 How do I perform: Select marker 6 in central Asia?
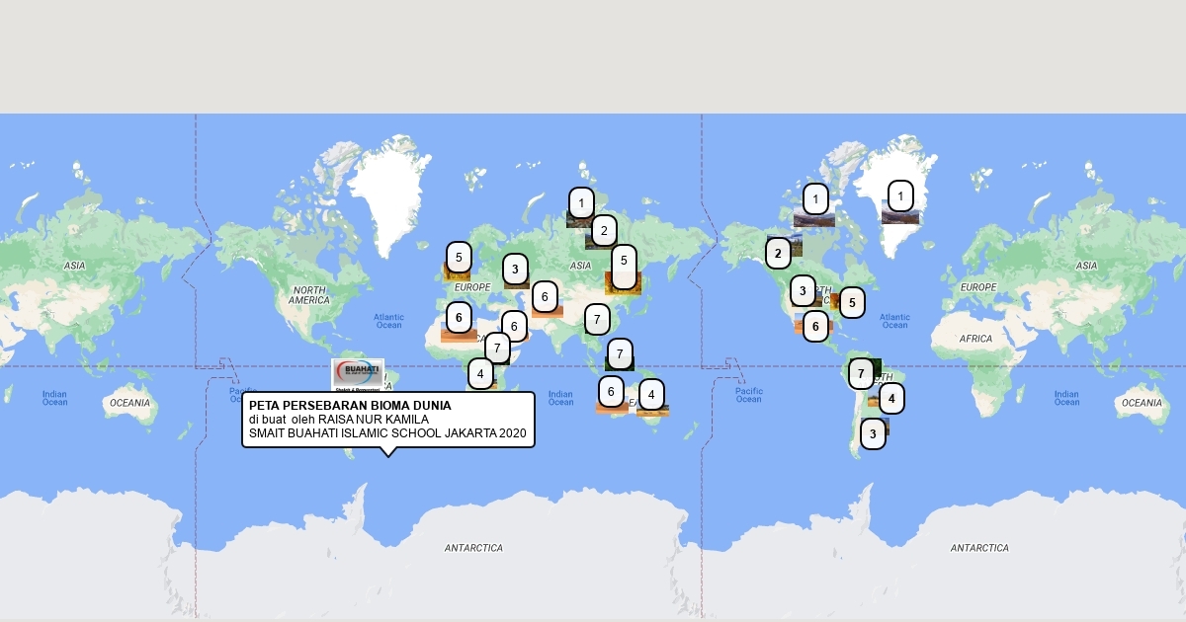(x=545, y=296)
